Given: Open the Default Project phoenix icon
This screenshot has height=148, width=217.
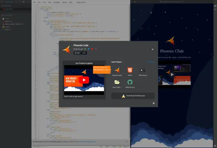Looking at the screenshot, I should 117,70.
